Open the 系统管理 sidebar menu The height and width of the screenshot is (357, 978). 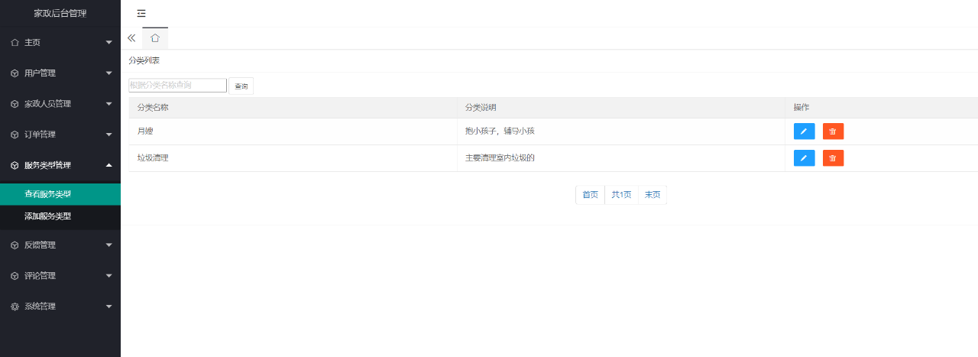pyautogui.click(x=60, y=307)
